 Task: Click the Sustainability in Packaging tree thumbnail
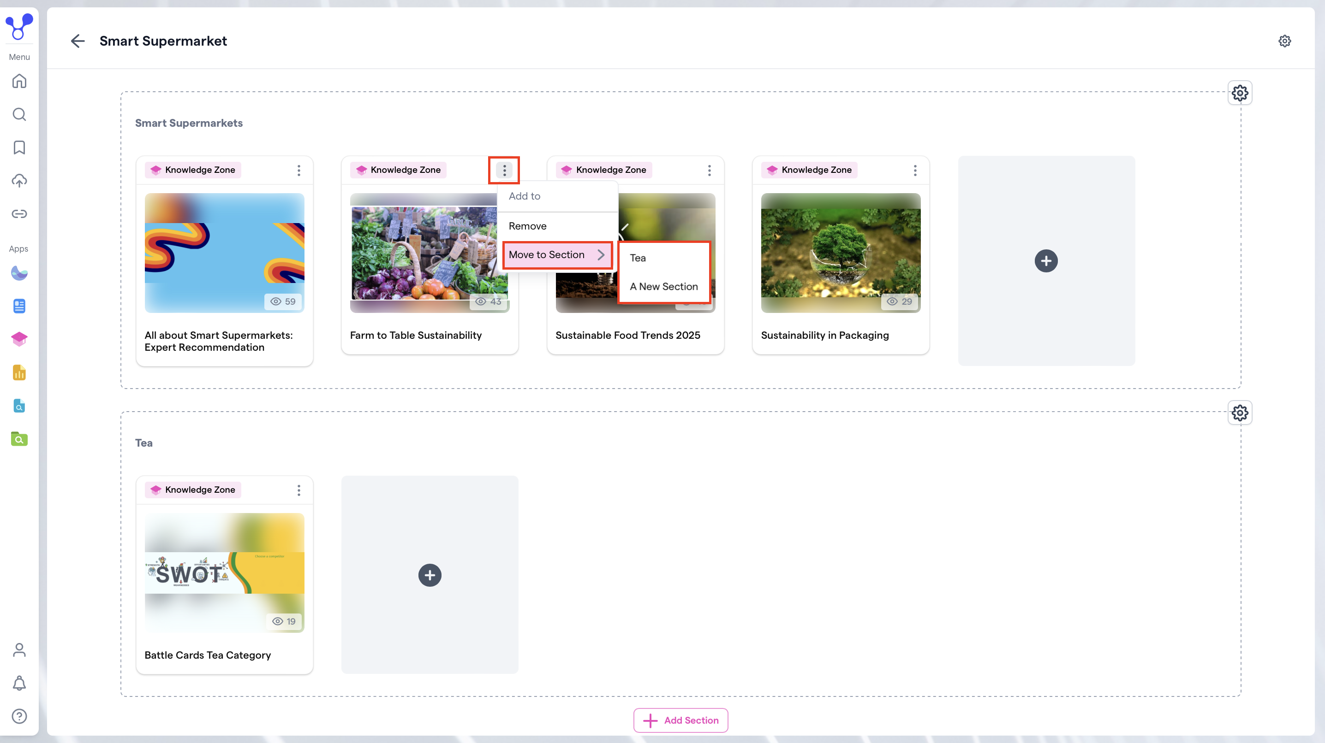[841, 253]
